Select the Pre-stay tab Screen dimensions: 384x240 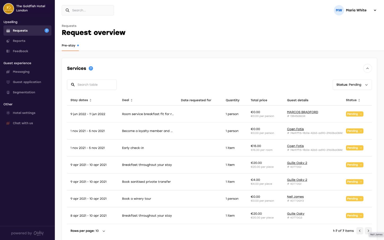pos(69,46)
